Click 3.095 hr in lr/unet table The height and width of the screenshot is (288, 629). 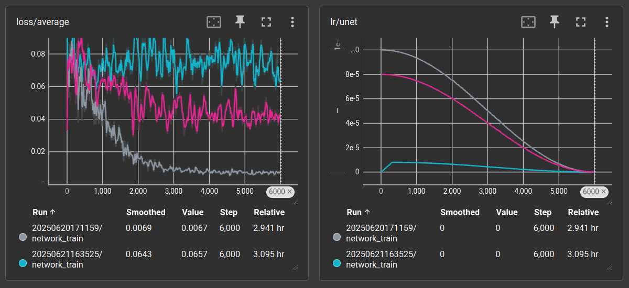coord(582,254)
